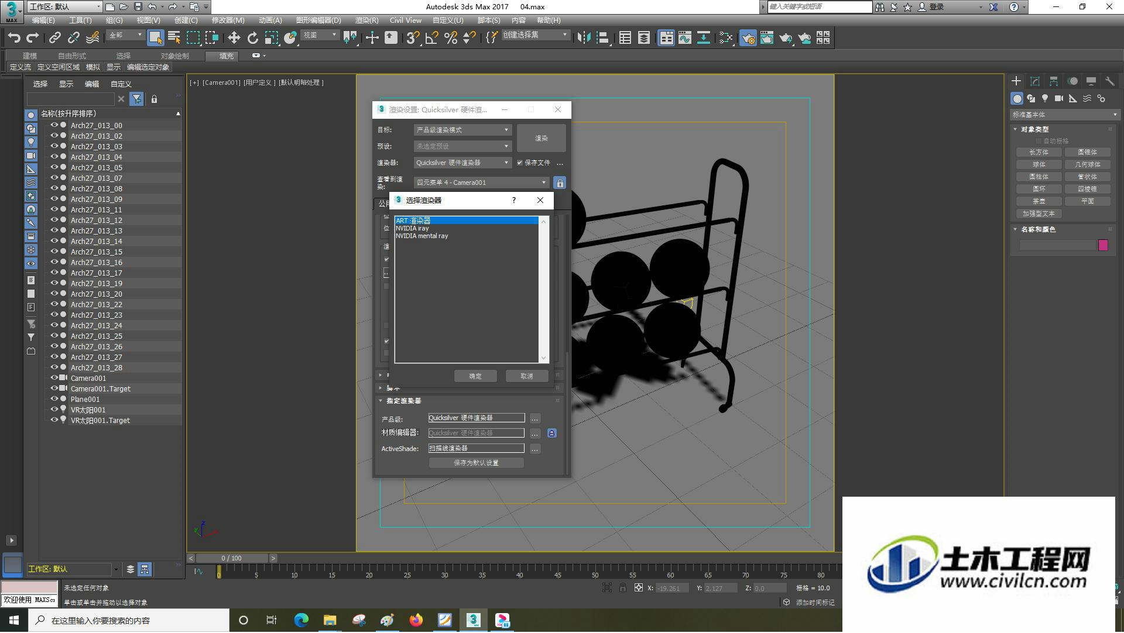
Task: Click the 球体 object type button
Action: [x=1039, y=164]
